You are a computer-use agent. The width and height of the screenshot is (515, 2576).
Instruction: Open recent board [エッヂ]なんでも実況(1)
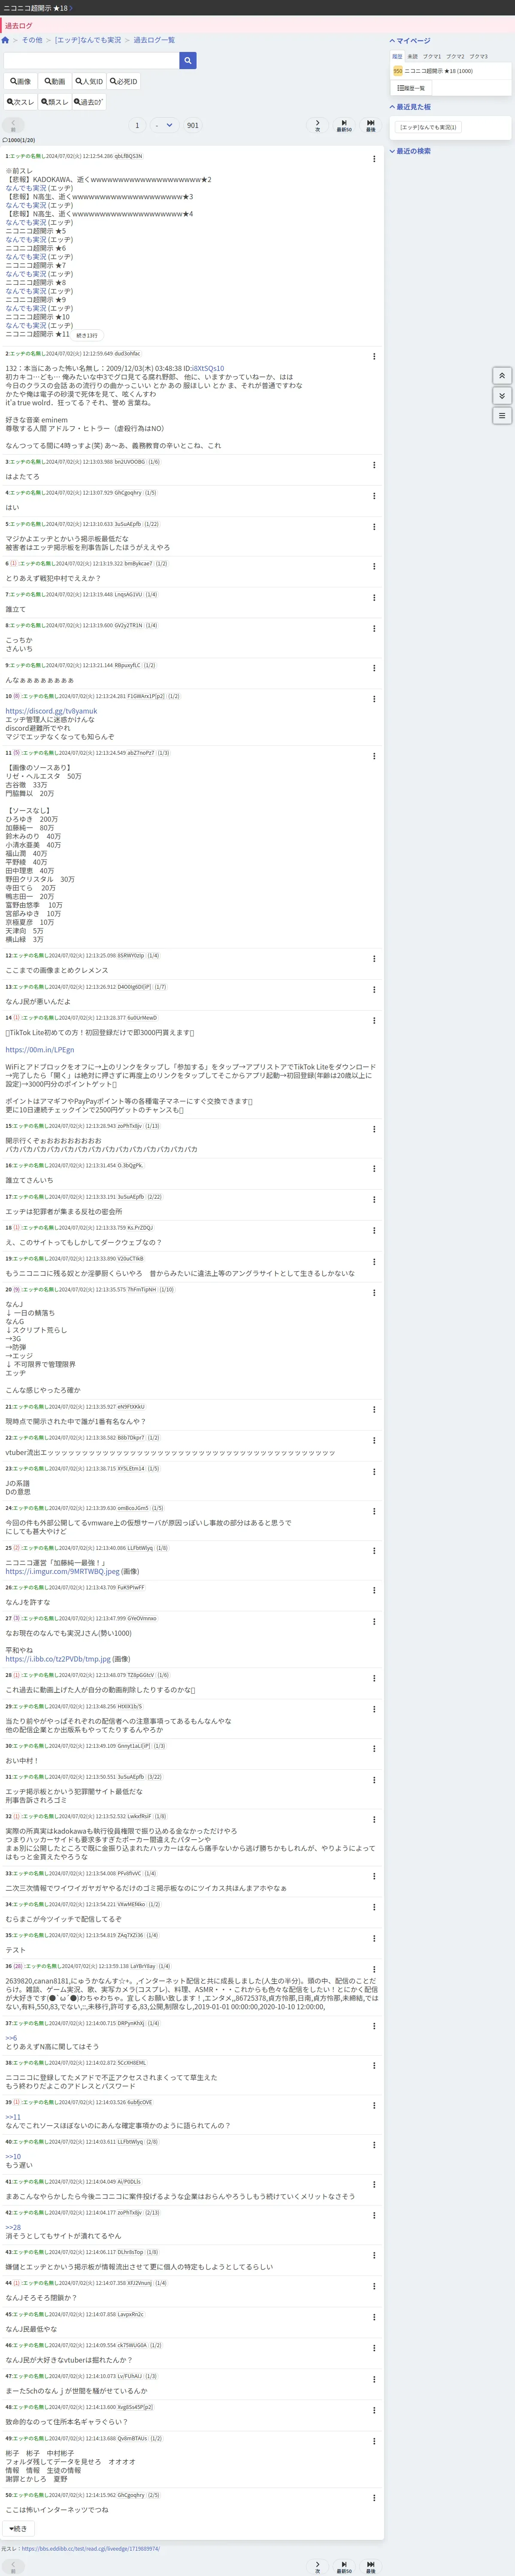point(428,127)
